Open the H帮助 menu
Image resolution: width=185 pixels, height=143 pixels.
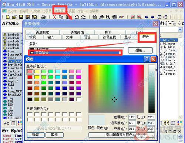(94, 11)
